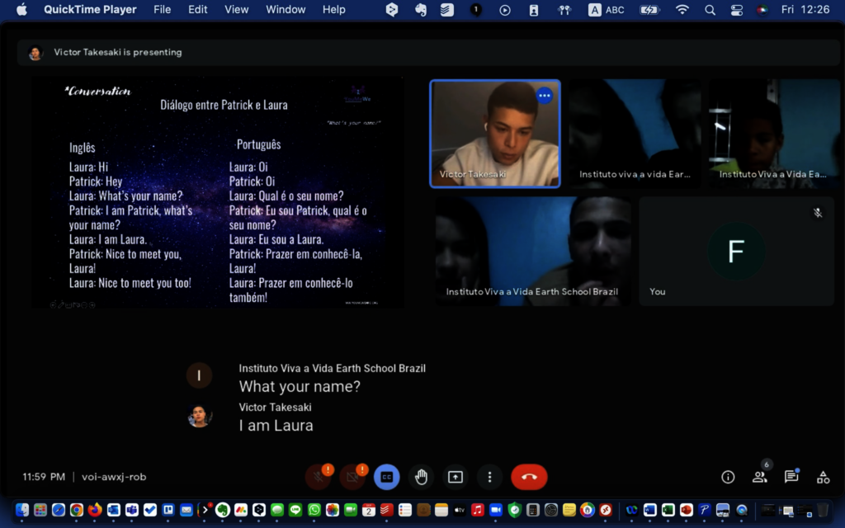Open the QuickTime Player app menu

pos(90,10)
